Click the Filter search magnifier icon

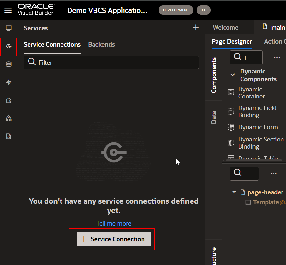tap(32, 62)
